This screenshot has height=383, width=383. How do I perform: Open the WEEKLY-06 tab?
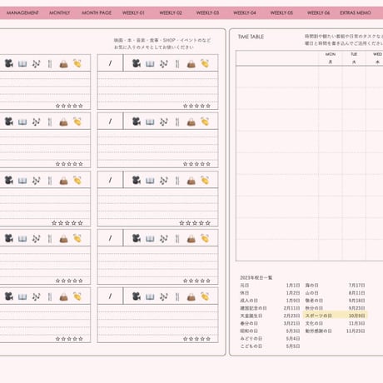319,12
